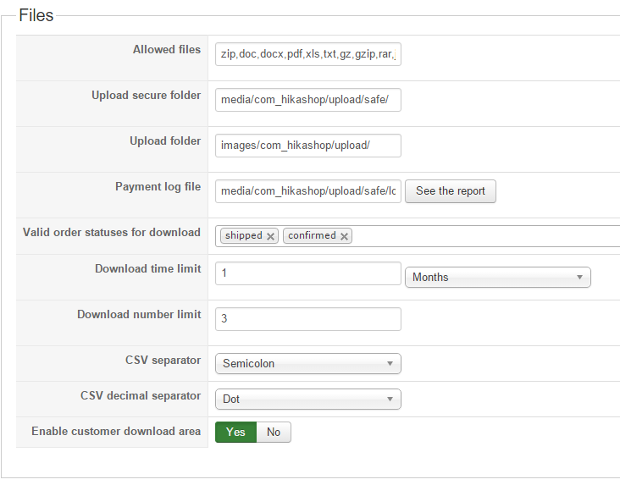The image size is (620, 485).
Task: Click the Valid order statuses for download label
Action: pos(112,233)
